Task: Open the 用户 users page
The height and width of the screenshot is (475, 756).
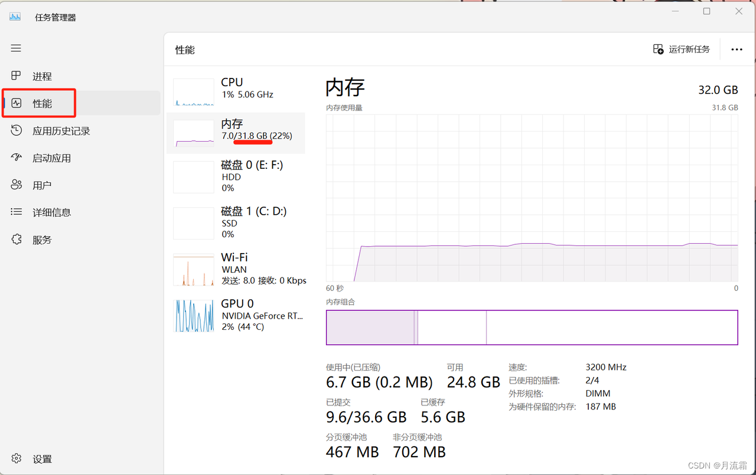Action: 82,185
